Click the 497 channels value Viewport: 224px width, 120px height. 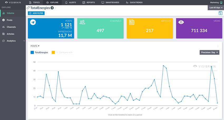coord(100,31)
